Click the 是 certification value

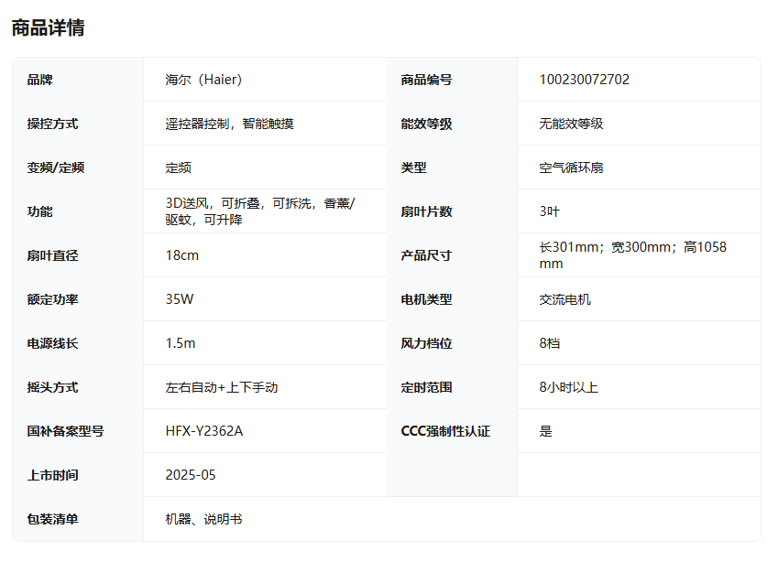pos(545,431)
